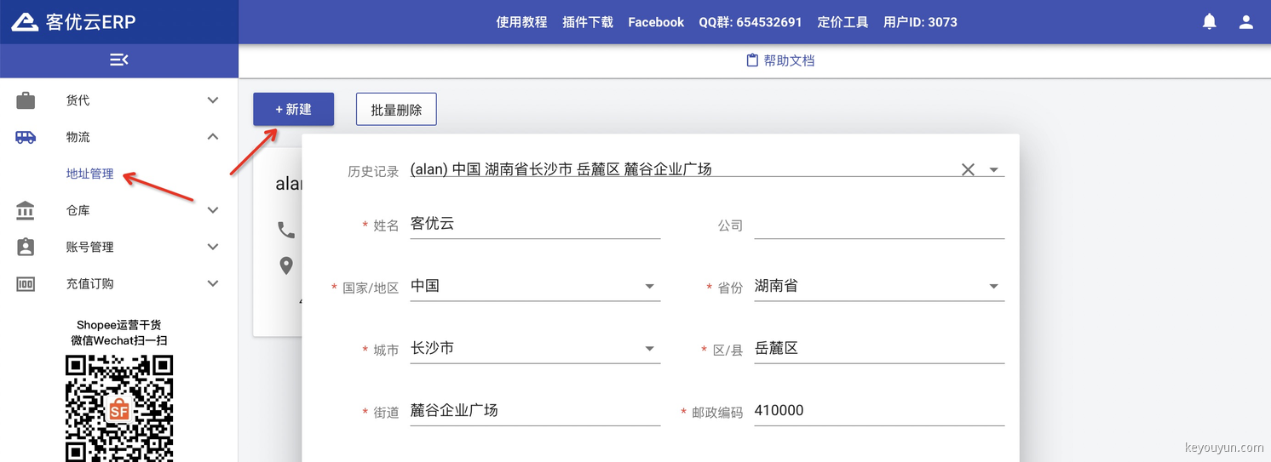Select the 仓库 sidebar menu item
The width and height of the screenshot is (1271, 462).
(119, 210)
